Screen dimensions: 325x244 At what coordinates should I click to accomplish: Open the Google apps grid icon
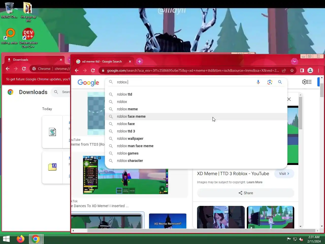309,82
